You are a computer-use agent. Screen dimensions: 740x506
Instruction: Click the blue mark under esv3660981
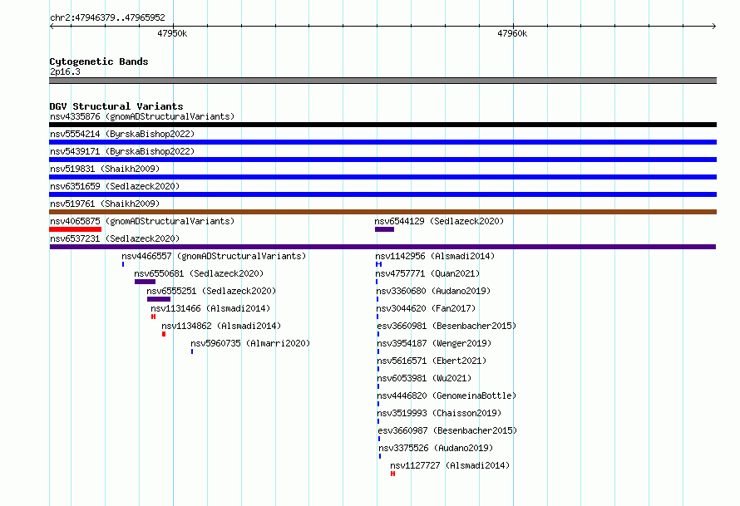(x=378, y=334)
